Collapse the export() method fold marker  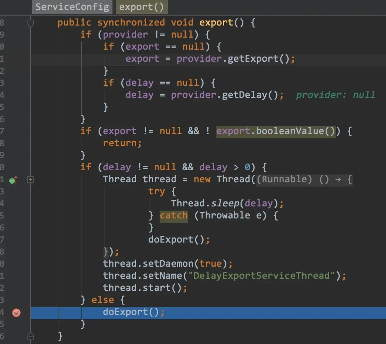pyautogui.click(x=31, y=23)
